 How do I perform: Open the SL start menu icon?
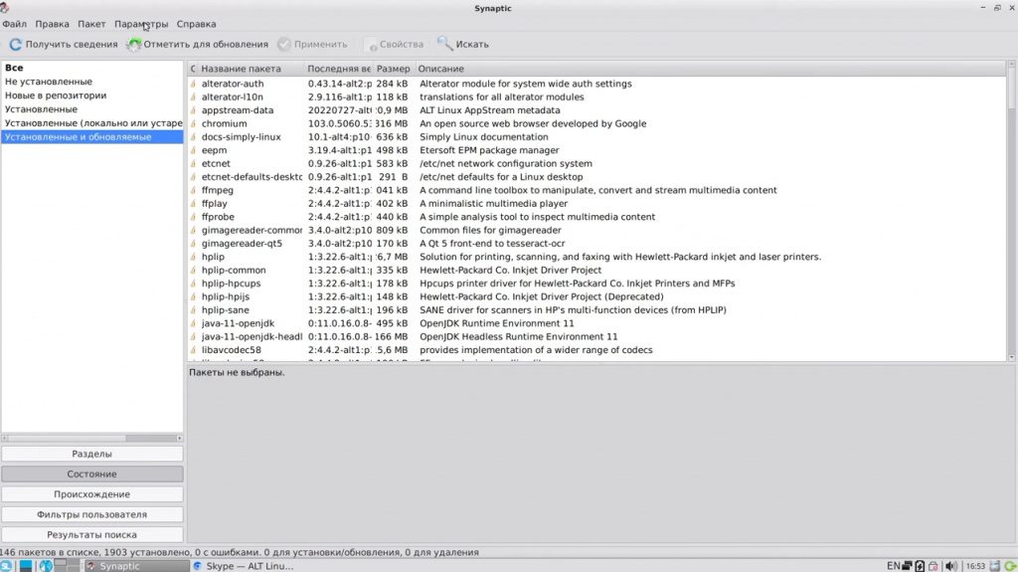pyautogui.click(x=6, y=565)
